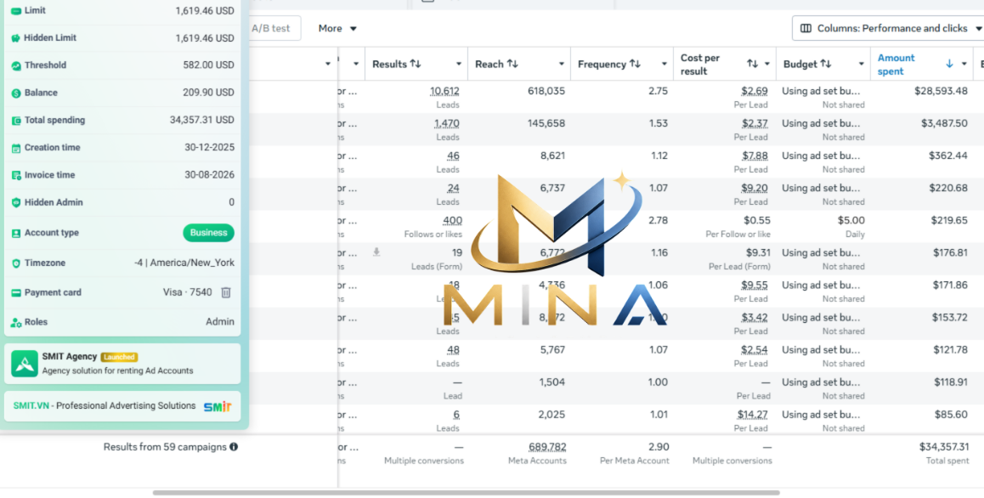Click the Creation time calendar icon
Image resolution: width=984 pixels, height=498 pixels.
click(16, 148)
